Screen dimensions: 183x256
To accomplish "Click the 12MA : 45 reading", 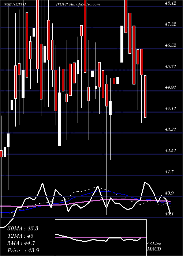I will tap(20, 236).
